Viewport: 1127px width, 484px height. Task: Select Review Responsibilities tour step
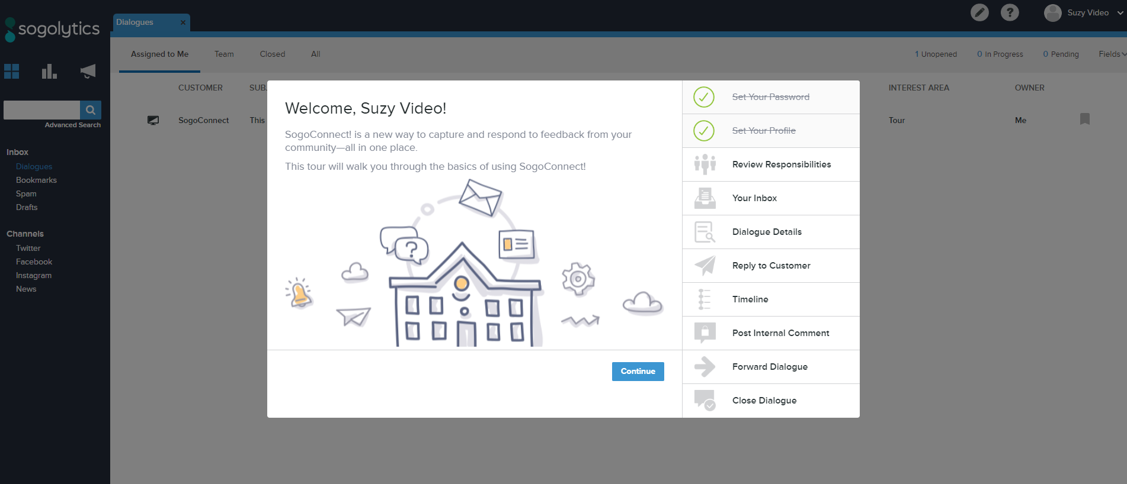tap(781, 164)
